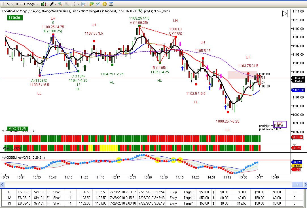Click the 10:09 time axis label
This screenshot has height=208, width=307.
tap(5, 177)
